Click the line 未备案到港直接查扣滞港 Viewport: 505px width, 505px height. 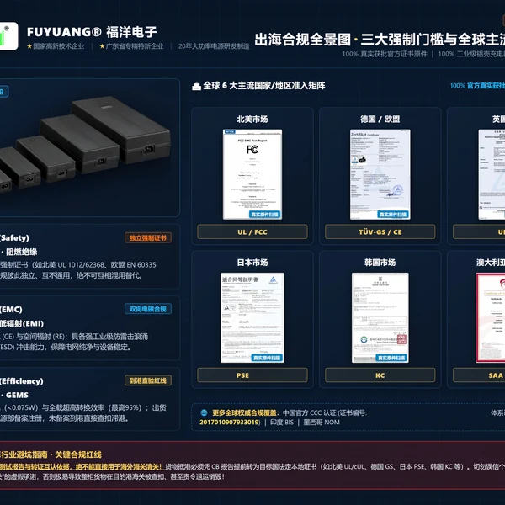[x=65, y=418]
